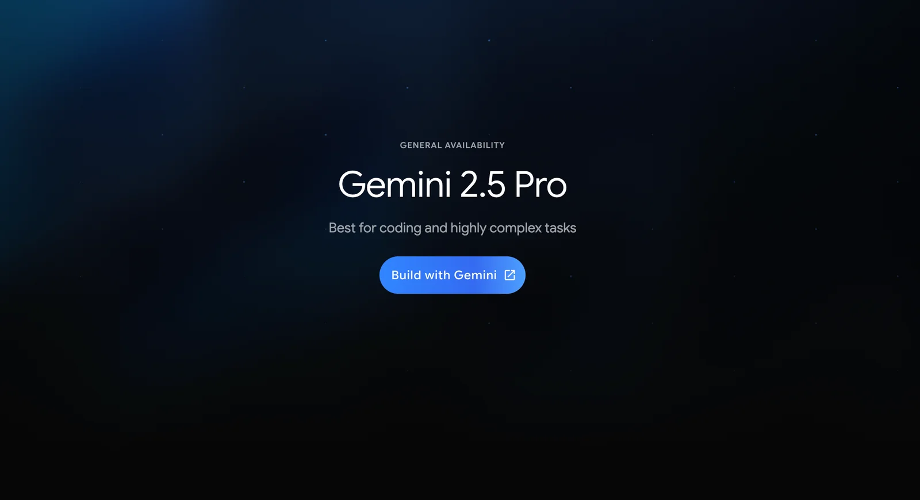The height and width of the screenshot is (500, 920).
Task: Click the word 'tasks' in the subtitle
Action: click(561, 228)
